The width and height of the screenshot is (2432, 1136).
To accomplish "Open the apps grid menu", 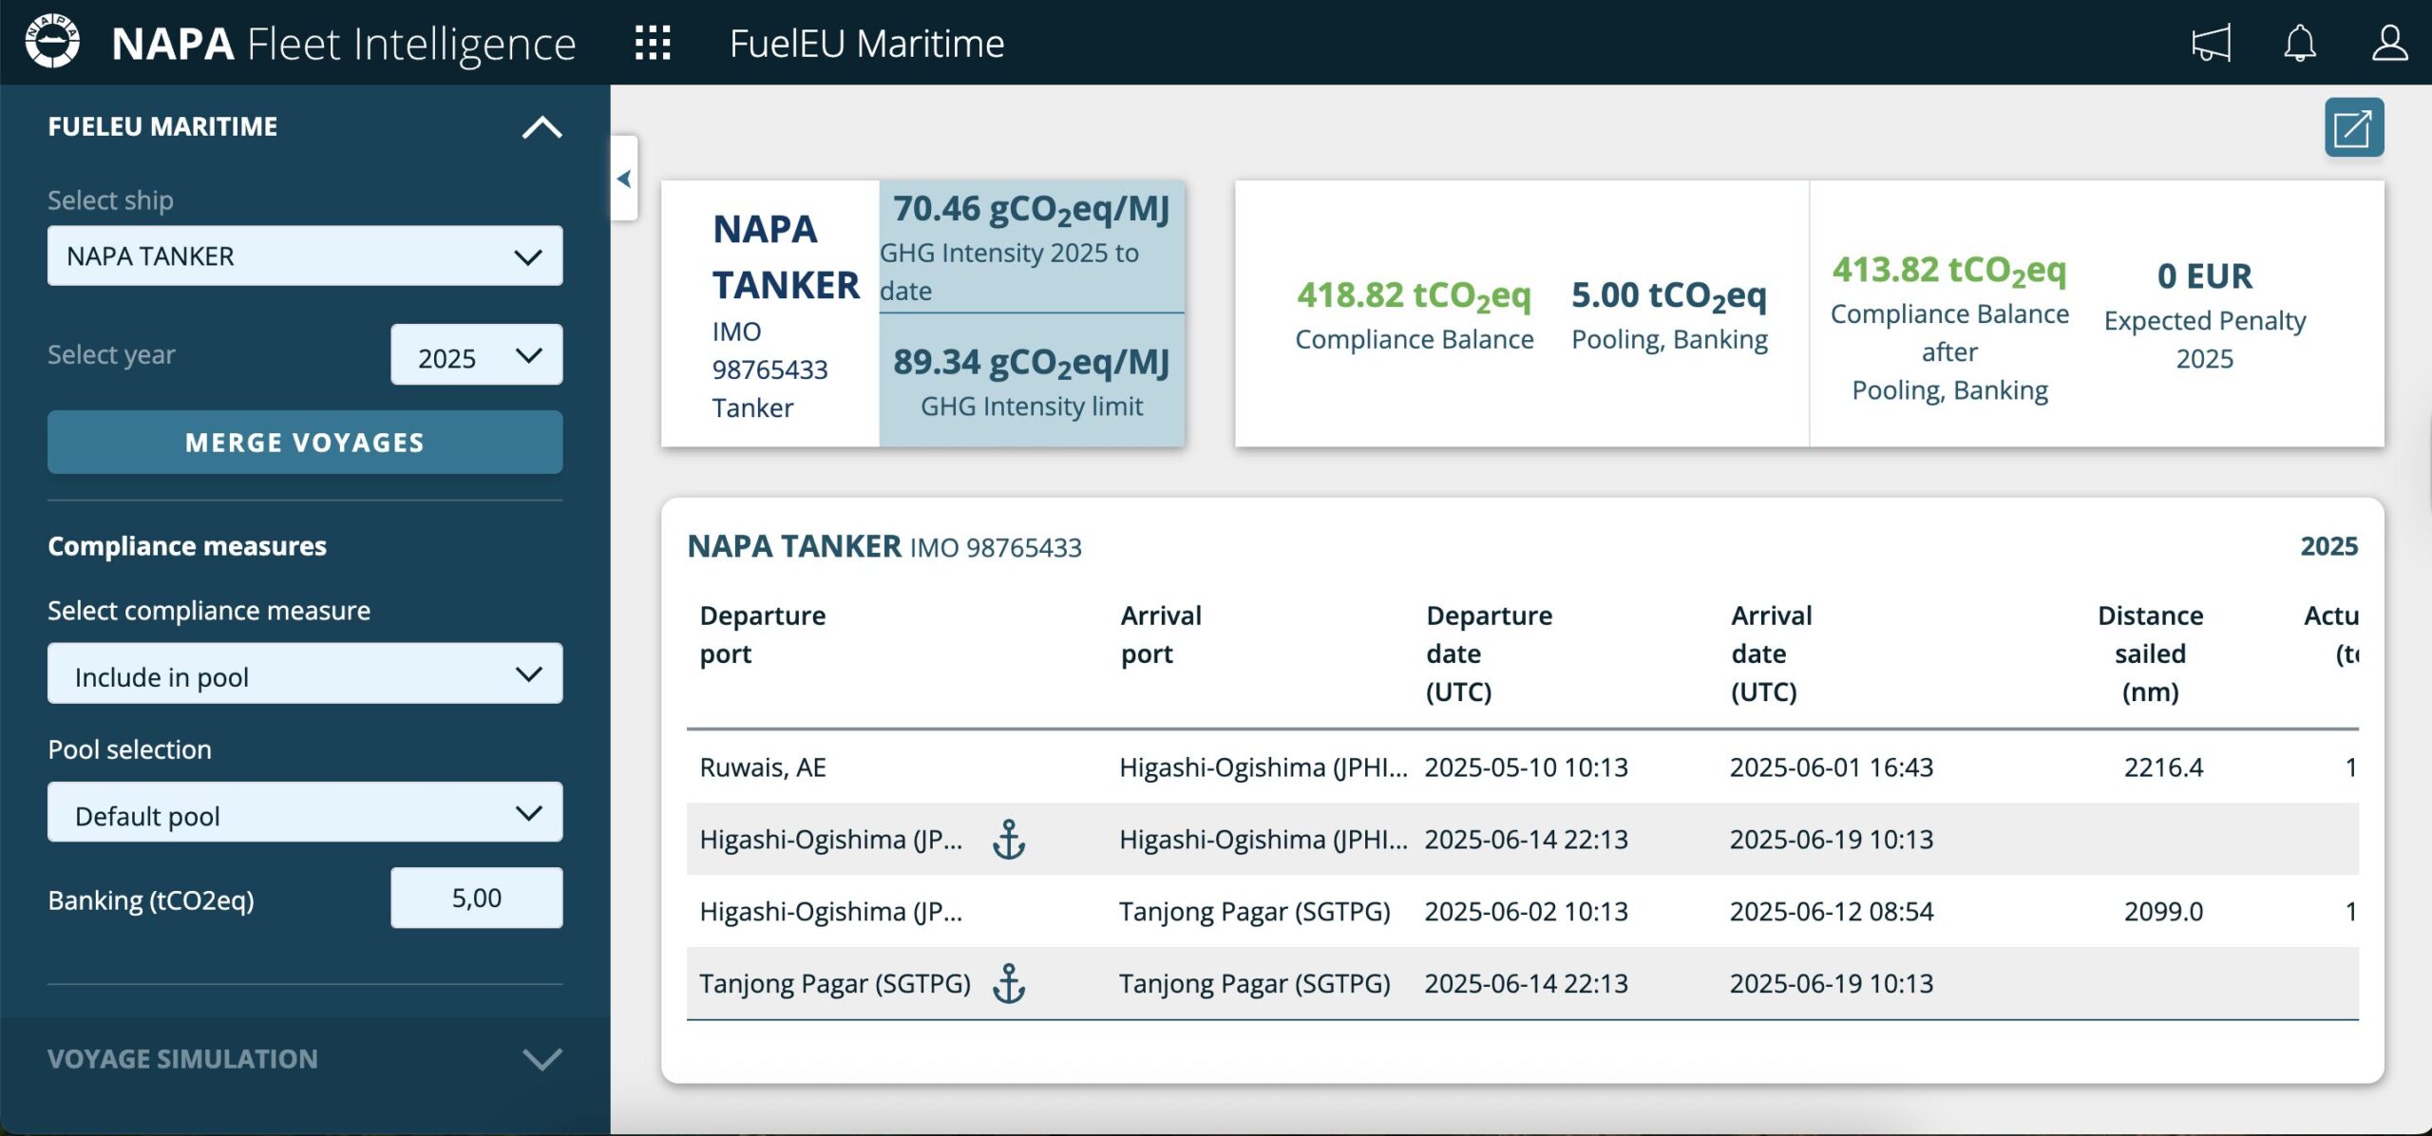I will point(653,43).
